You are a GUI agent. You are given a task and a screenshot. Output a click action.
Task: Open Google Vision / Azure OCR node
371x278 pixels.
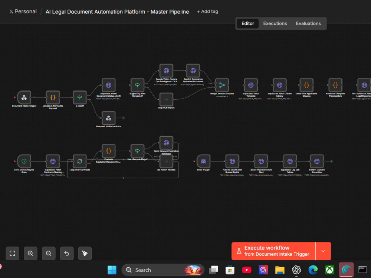pos(166,71)
